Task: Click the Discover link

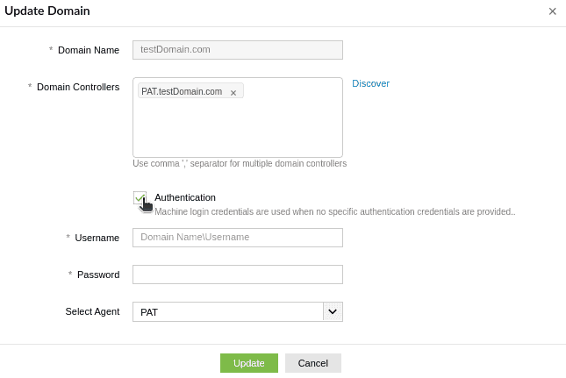Action: point(370,83)
